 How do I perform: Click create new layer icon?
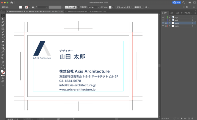click(189, 118)
